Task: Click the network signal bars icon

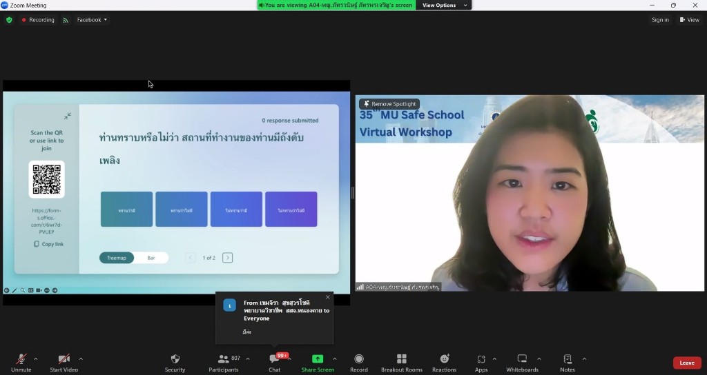Action: [x=360, y=287]
